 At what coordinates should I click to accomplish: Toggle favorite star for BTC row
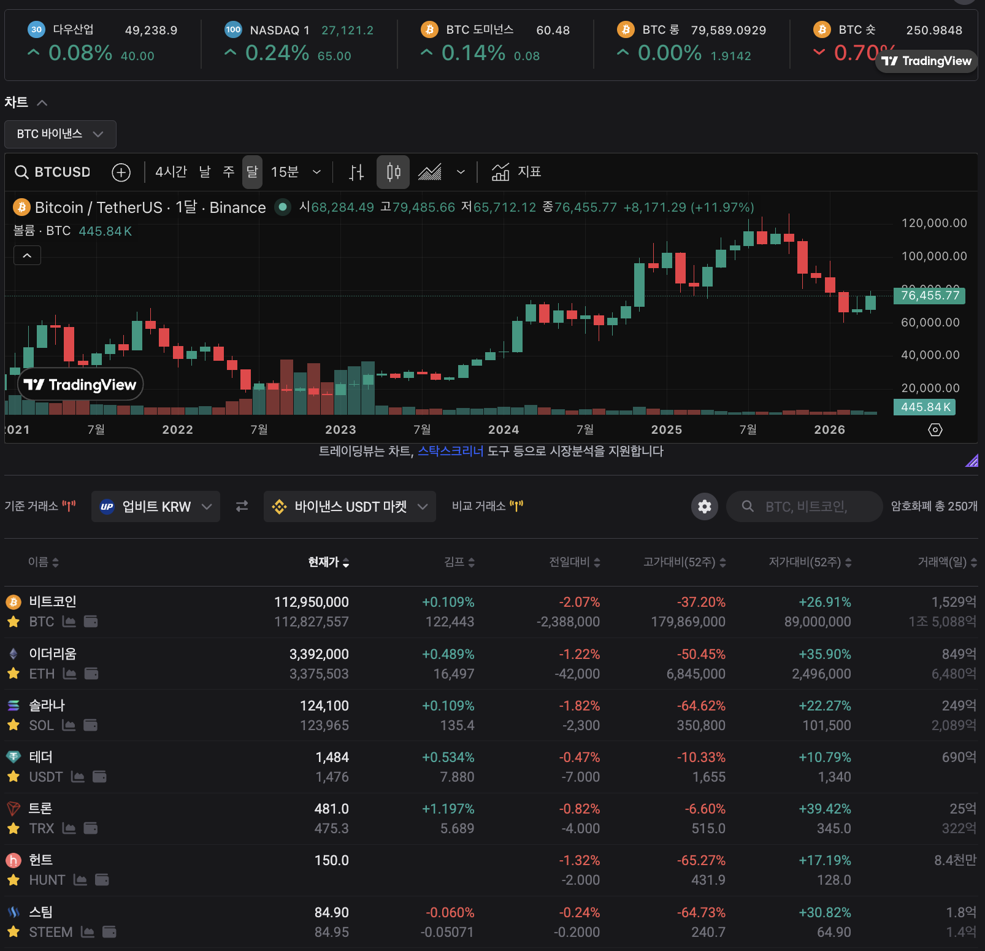tap(13, 622)
